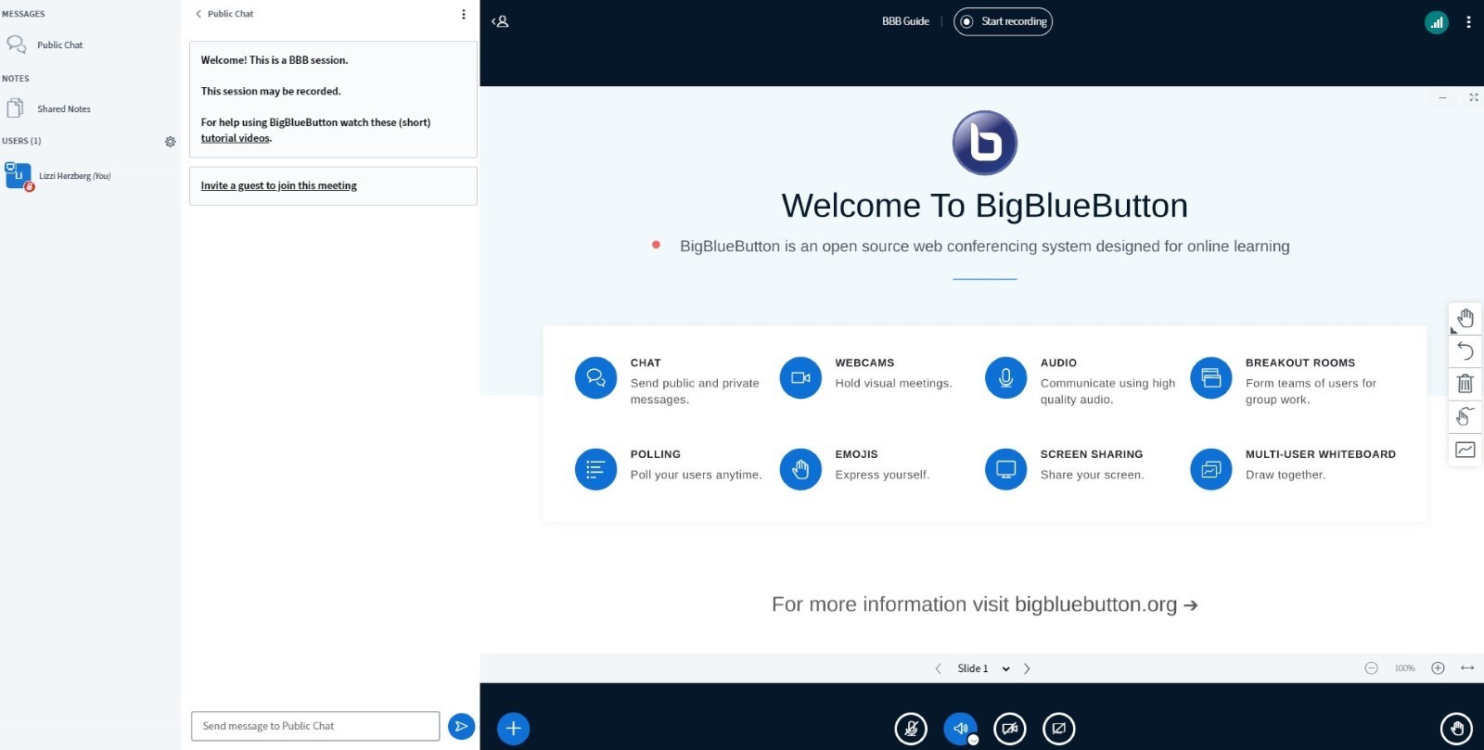
Task: Click the MULTI-USER WHITEBOARD icon on slide
Action: click(x=1210, y=470)
